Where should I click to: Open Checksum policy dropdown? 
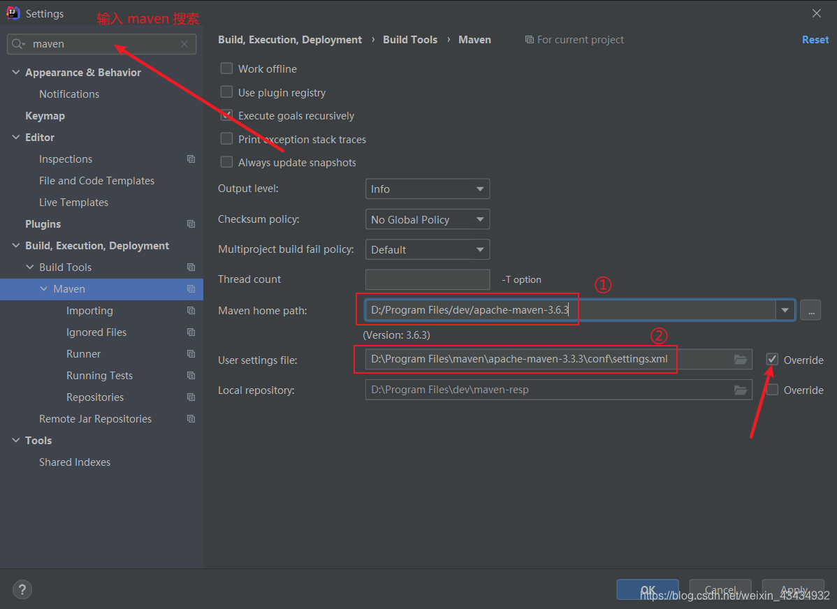click(x=428, y=219)
